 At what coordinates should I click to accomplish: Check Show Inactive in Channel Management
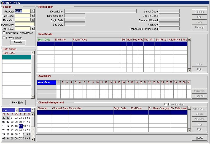point(165,105)
